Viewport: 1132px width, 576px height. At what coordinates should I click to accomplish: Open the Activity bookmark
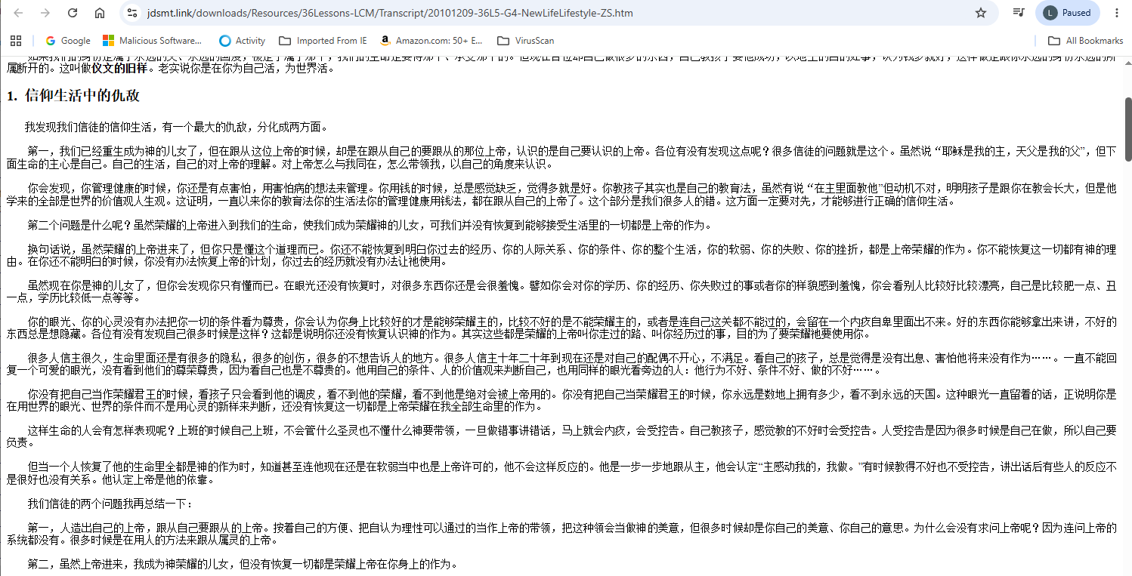(x=243, y=41)
